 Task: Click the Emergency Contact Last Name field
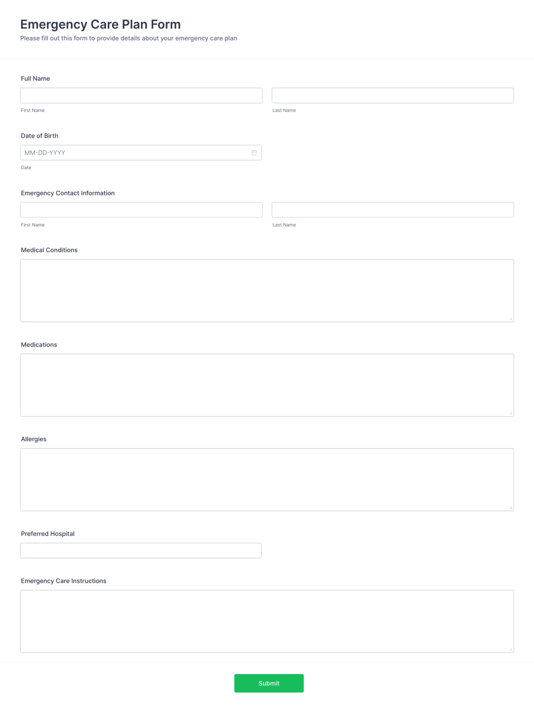pos(392,209)
